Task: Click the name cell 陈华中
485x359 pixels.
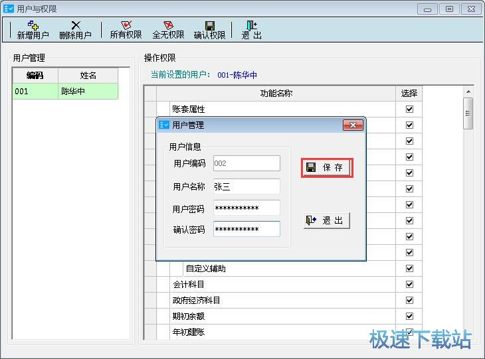Action: pyautogui.click(x=88, y=92)
